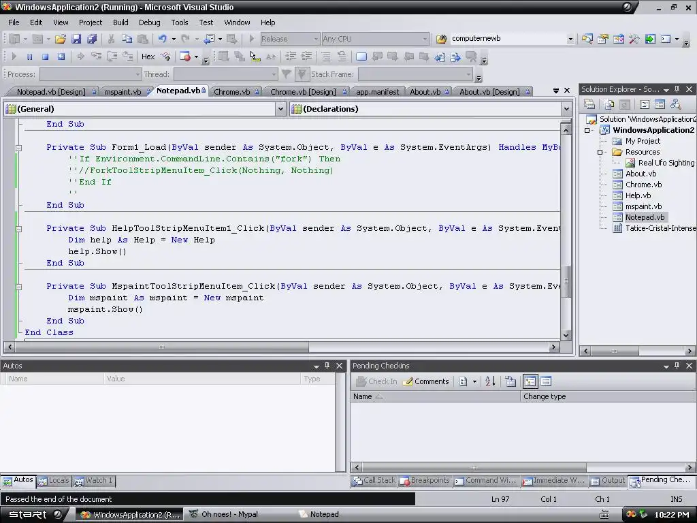Open the Release configuration dropdown
Viewport: 697px width, 523px height.
point(316,39)
